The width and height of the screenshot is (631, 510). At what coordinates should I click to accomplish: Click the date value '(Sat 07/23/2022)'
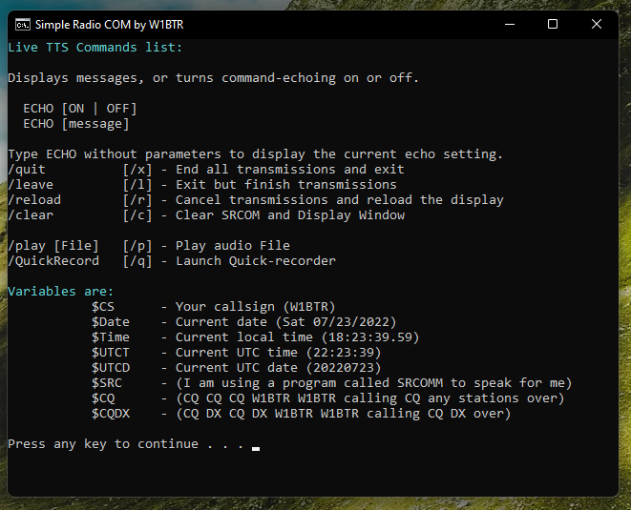(336, 322)
